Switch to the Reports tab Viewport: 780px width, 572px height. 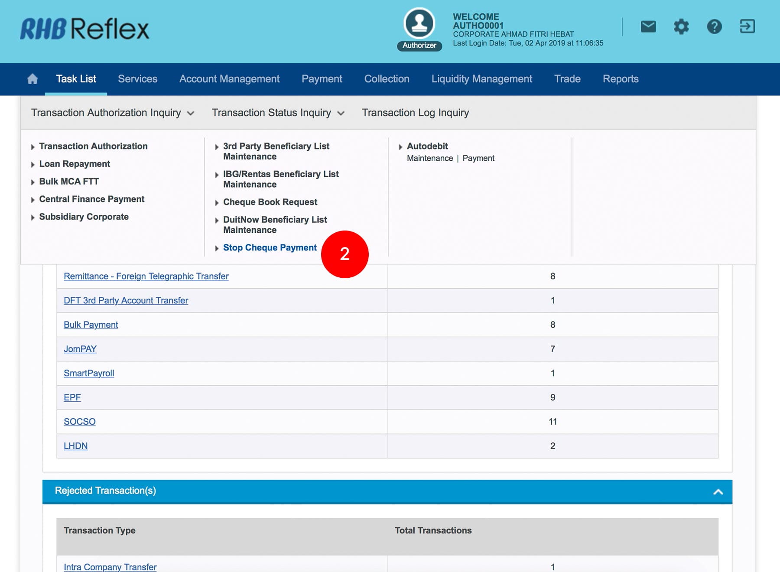click(x=620, y=79)
